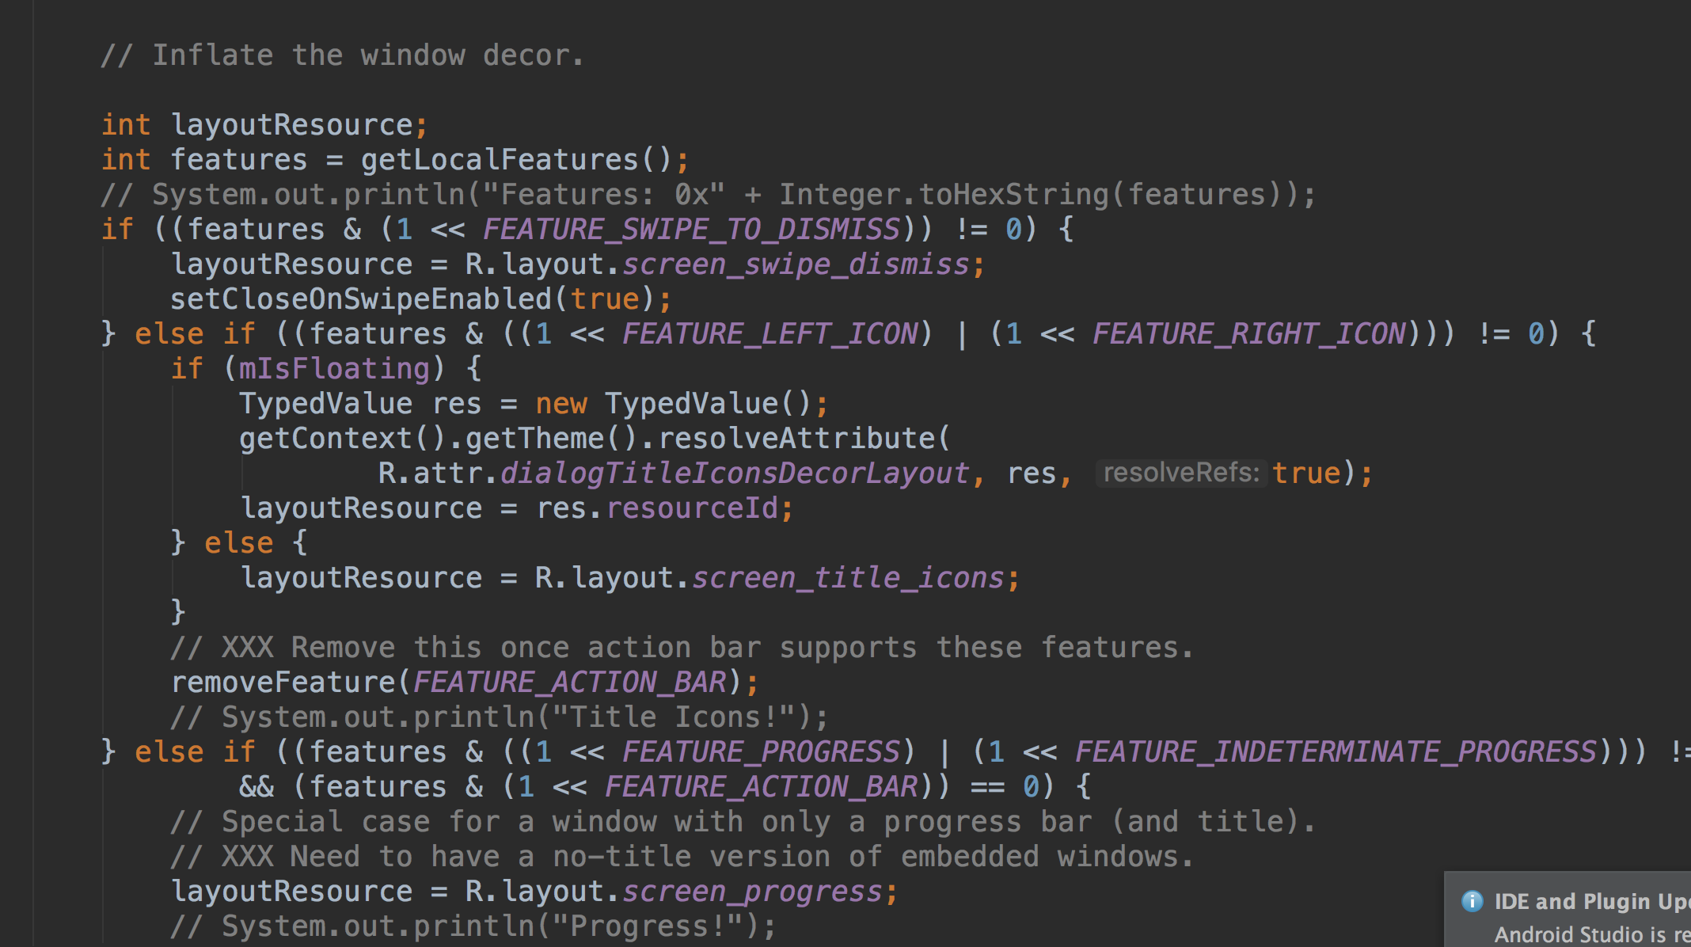The image size is (1691, 947).
Task: Click the 'Inflate the window decor' comment
Action: pyautogui.click(x=343, y=55)
